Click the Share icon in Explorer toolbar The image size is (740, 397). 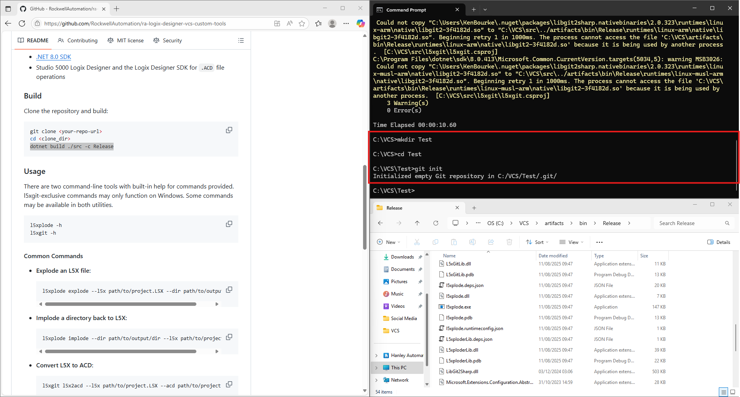point(491,242)
